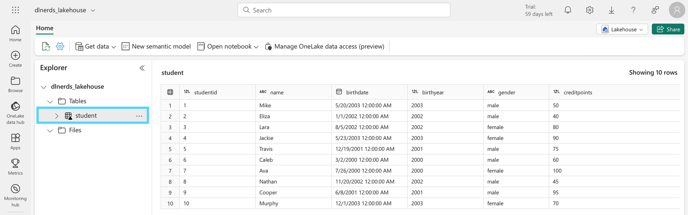This screenshot has width=688, height=215.
Task: Click the download icon in header
Action: [611, 10]
